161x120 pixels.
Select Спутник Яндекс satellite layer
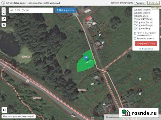point(135,22)
